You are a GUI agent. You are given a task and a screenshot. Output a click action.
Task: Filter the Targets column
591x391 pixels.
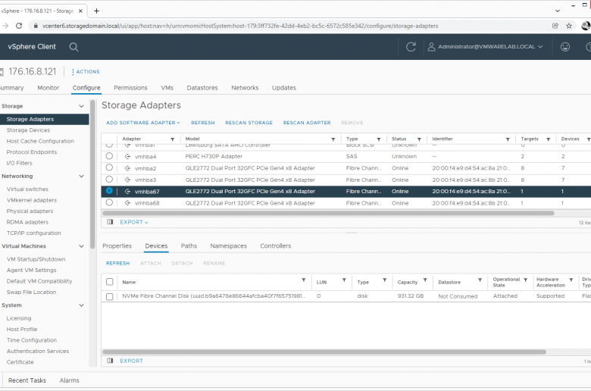tap(549, 139)
